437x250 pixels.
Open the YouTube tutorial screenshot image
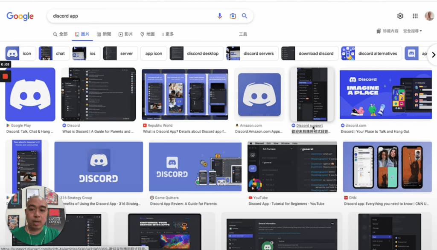[x=292, y=167]
